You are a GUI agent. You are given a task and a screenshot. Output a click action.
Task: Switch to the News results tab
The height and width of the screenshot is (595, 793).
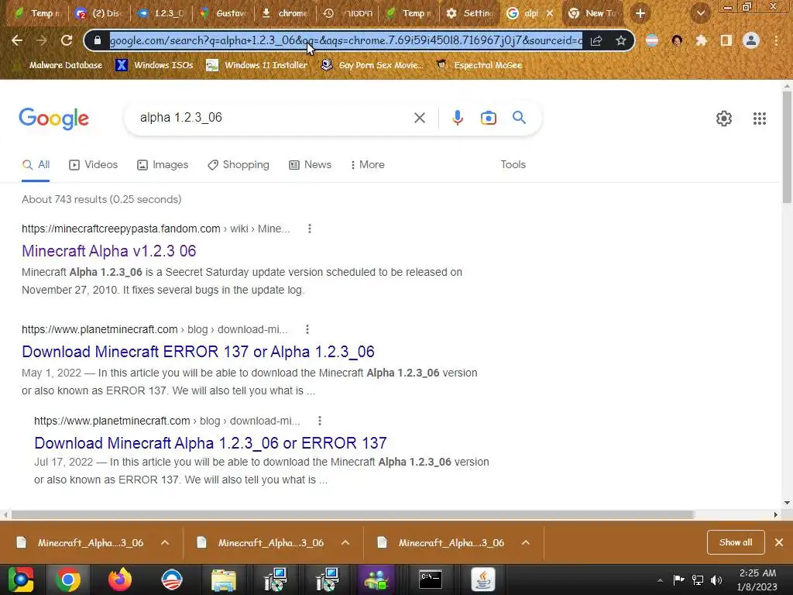point(310,164)
